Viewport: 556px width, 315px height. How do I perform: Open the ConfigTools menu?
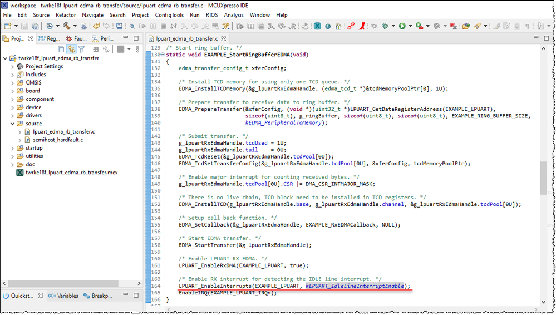169,15
